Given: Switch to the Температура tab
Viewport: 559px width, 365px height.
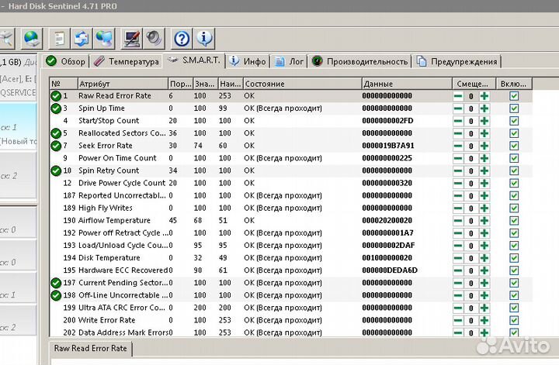Looking at the screenshot, I should click(127, 61).
